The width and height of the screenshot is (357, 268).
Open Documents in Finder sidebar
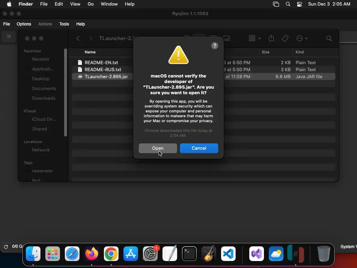[44, 88]
